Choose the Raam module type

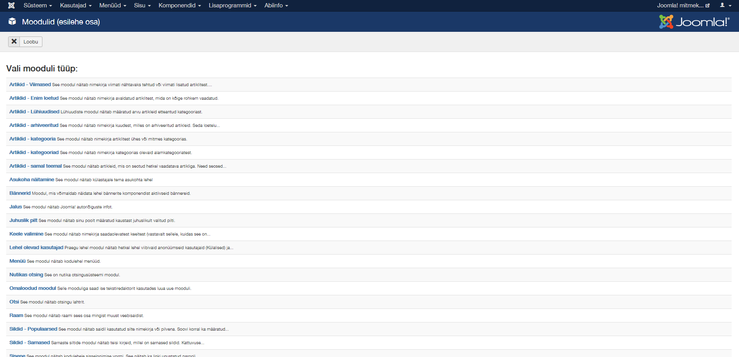pos(16,315)
